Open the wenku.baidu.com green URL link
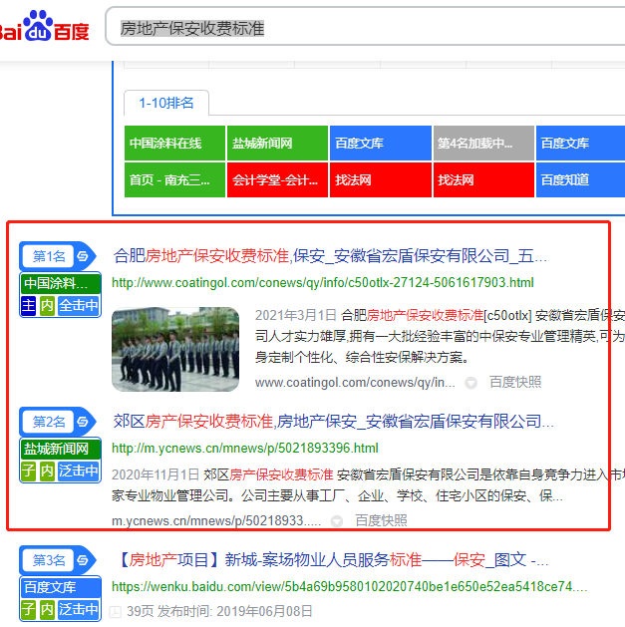The width and height of the screenshot is (625, 627). click(x=350, y=586)
